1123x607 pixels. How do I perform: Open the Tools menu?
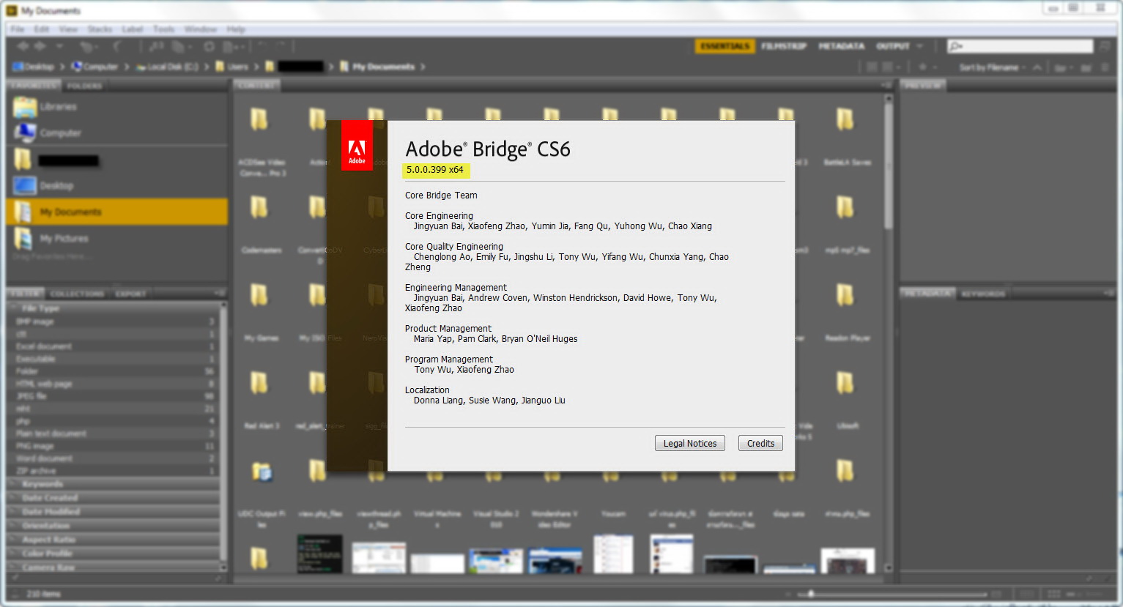pyautogui.click(x=164, y=29)
